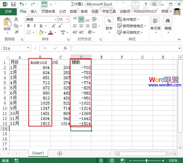This screenshot has height=163, width=183.
Task: Decrease indent
Action: [x=75, y=32]
